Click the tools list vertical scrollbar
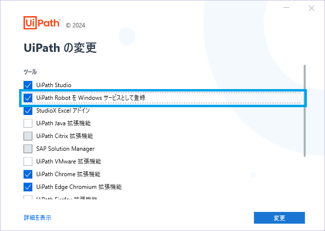 [304, 111]
